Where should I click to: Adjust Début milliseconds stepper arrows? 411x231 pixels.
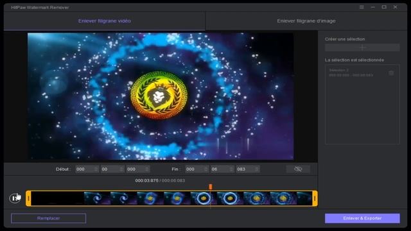coord(147,169)
